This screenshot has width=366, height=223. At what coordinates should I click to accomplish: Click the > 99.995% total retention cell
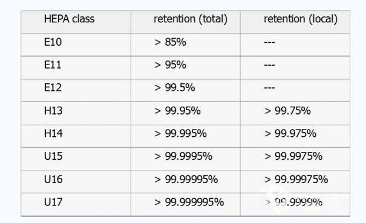tap(180, 133)
